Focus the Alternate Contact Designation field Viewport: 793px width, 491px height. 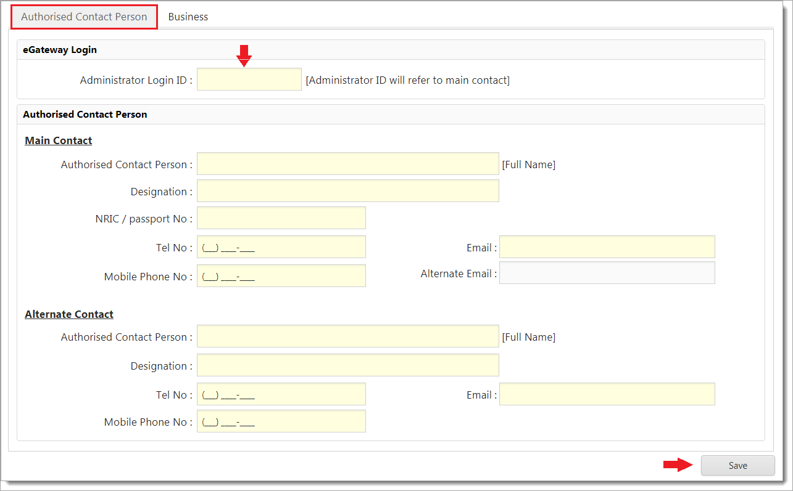coord(347,365)
